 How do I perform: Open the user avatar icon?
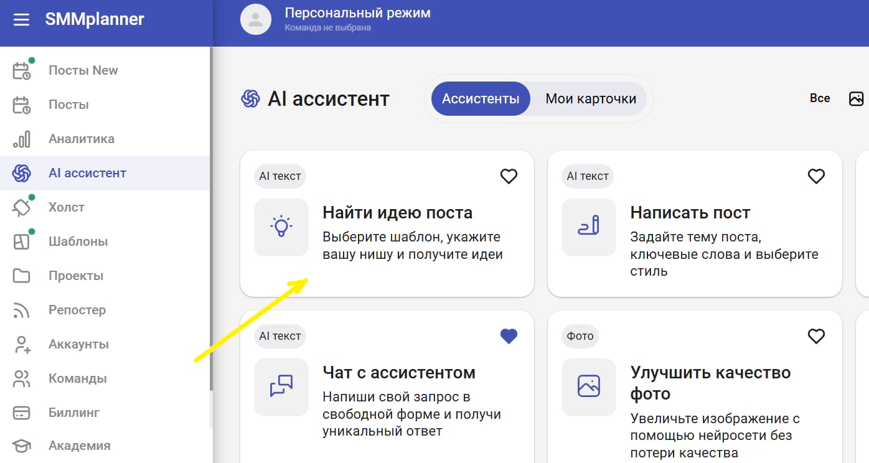click(x=256, y=19)
